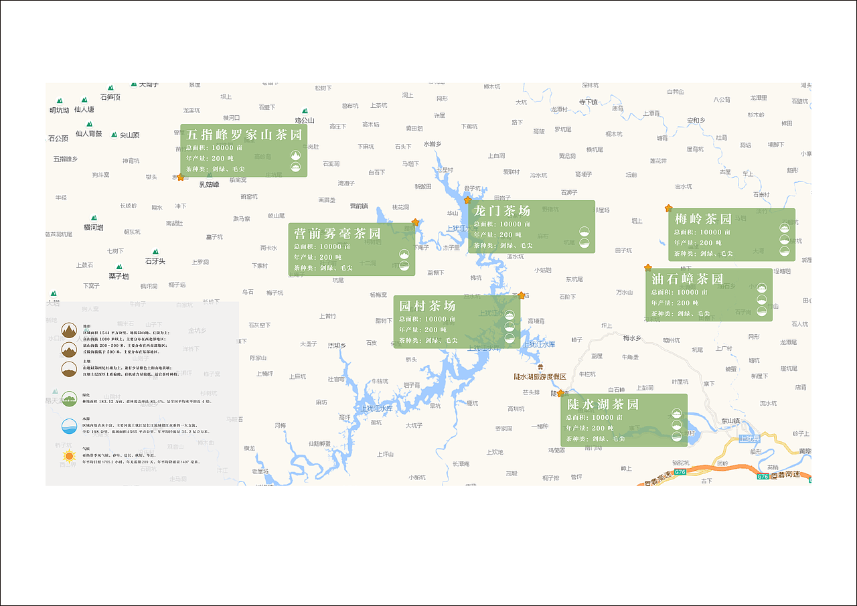Click the orange sun icon beside 气候
This screenshot has height=606, width=857.
68,456
